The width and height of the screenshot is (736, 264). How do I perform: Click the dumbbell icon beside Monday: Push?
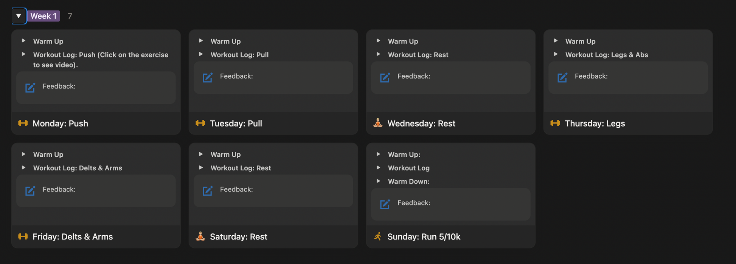click(23, 123)
